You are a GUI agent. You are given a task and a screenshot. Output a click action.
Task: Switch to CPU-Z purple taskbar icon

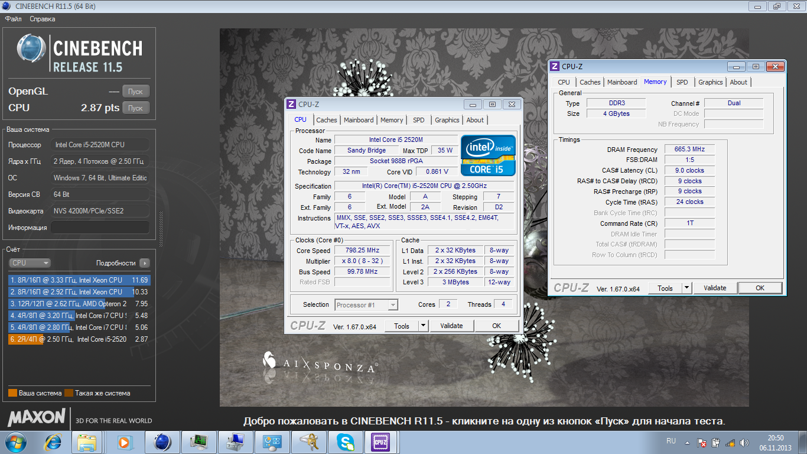[x=382, y=442]
